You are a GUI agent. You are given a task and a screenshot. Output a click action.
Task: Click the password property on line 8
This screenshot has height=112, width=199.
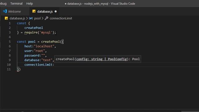pos(32,55)
